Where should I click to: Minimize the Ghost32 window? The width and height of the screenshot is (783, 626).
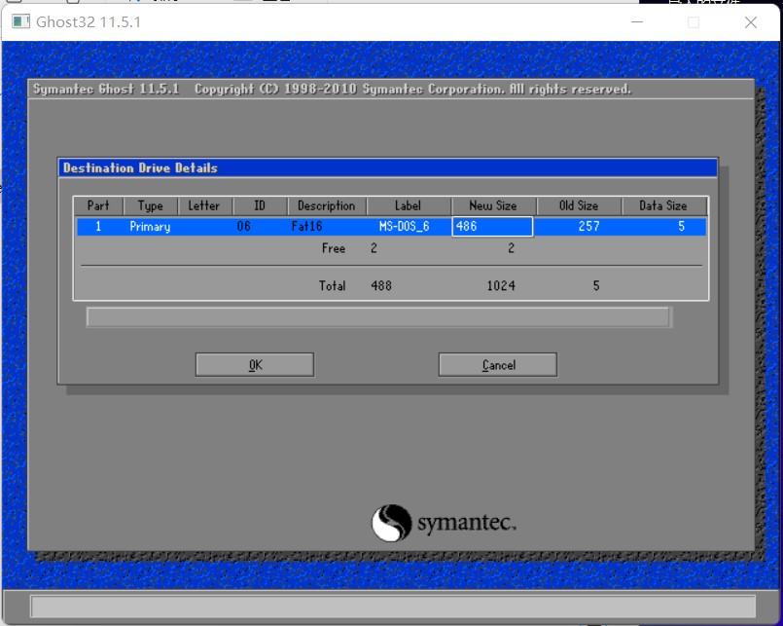pos(637,22)
